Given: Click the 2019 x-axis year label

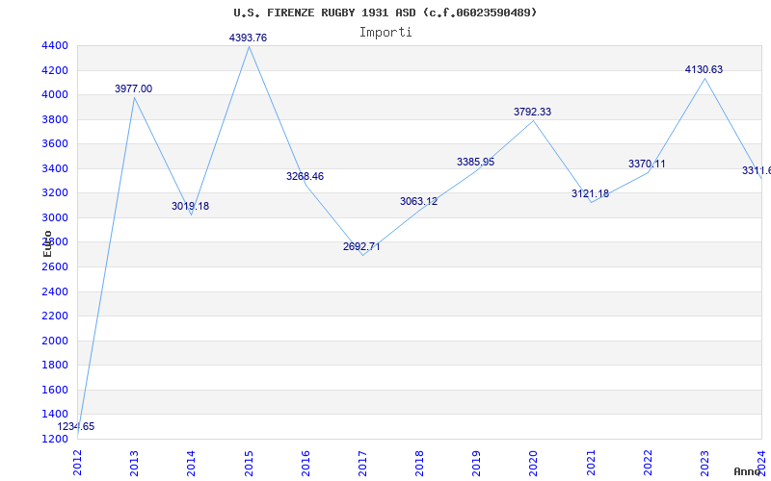Looking at the screenshot, I should [476, 463].
